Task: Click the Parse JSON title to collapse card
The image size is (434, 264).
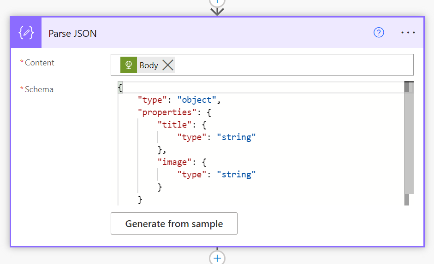Action: point(73,33)
